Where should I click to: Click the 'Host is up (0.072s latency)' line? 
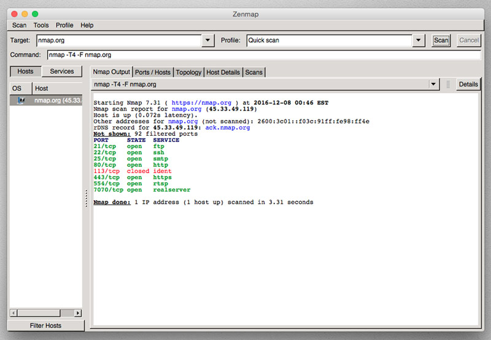[145, 115]
